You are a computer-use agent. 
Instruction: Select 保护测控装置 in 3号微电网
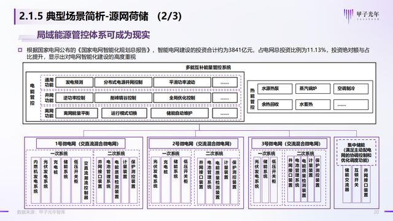[317, 179]
